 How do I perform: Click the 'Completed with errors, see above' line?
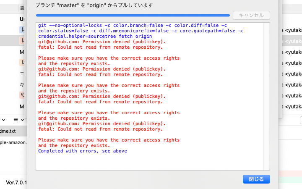[82, 151]
